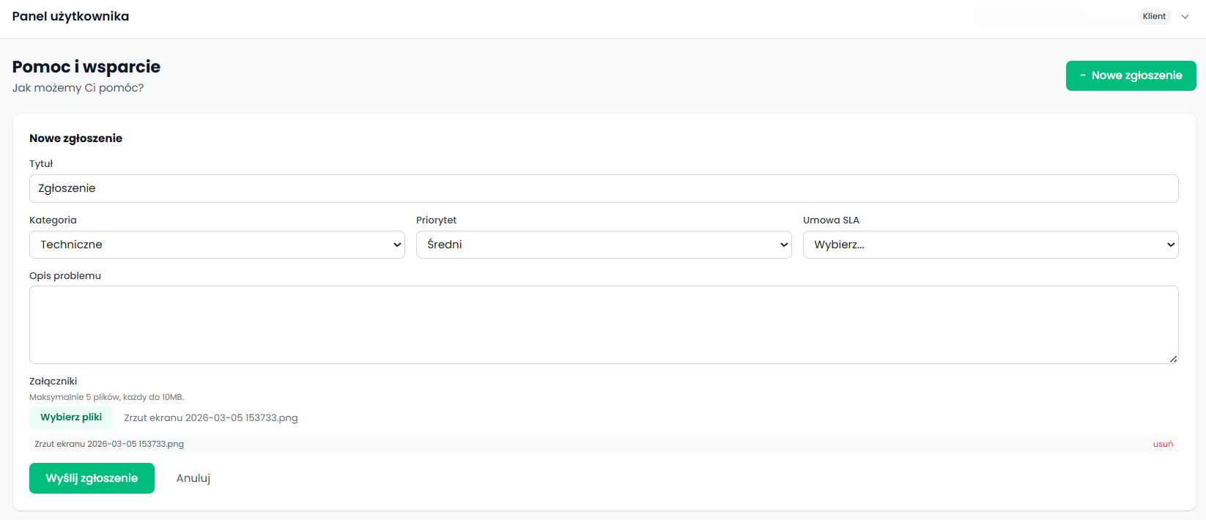Focus the Tytuł field containing Zgłoszenie
This screenshot has width=1206, height=520.
tap(603, 188)
